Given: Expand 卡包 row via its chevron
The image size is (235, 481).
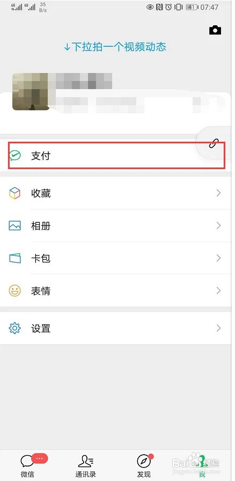Looking at the screenshot, I should coord(218,258).
